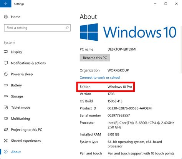Select the Display monitor icon
182x159 pixels.
(6, 52)
